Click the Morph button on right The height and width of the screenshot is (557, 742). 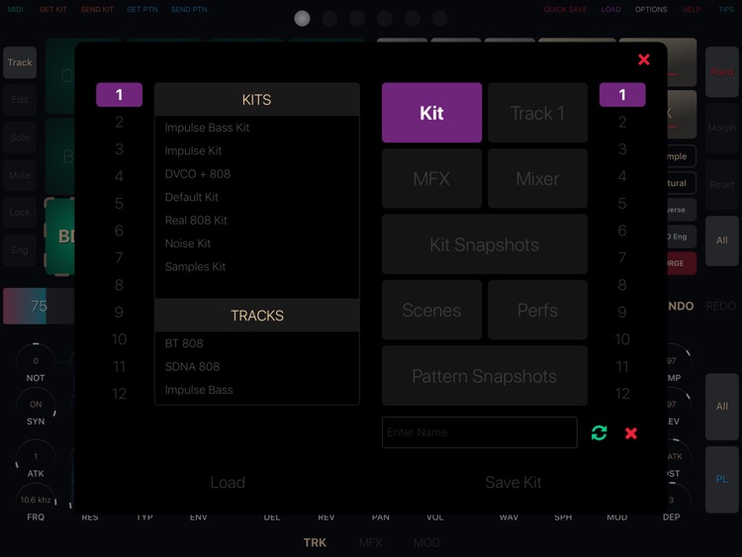coord(721,128)
